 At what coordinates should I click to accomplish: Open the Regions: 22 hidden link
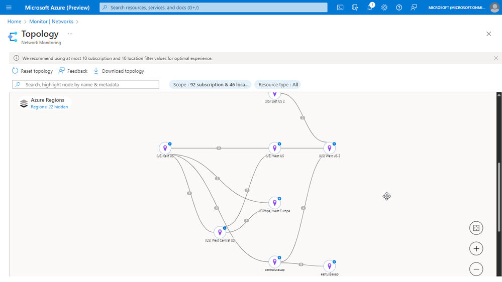[49, 107]
